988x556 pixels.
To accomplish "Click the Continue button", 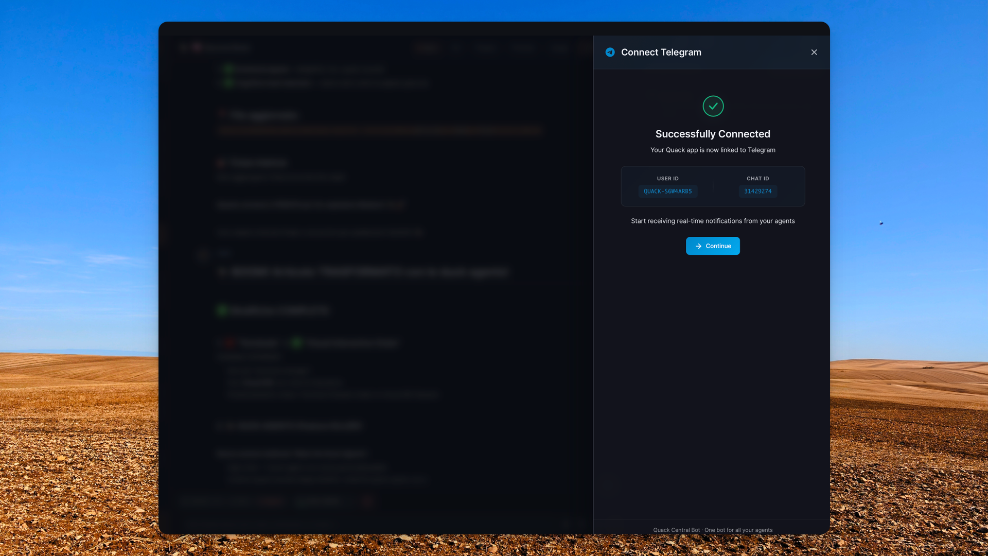I will [713, 246].
